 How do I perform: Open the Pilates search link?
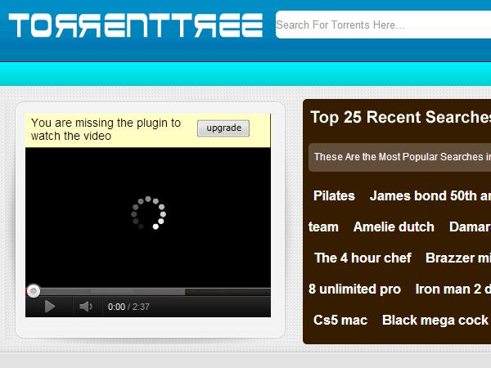click(334, 195)
